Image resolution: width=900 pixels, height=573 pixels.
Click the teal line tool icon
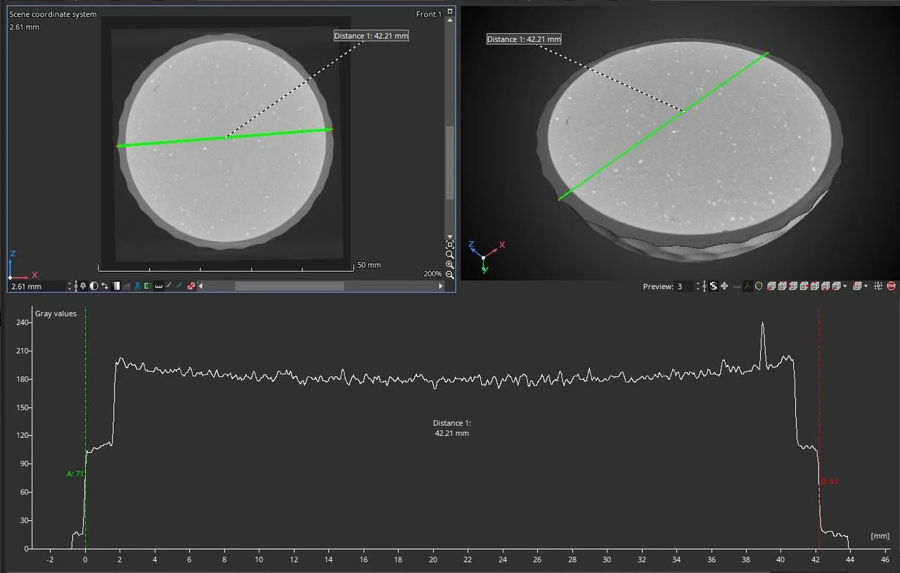click(x=179, y=285)
